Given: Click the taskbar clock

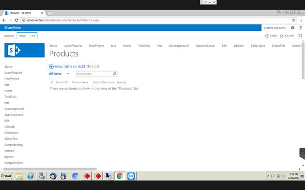Looking at the screenshot, I should point(293,176).
